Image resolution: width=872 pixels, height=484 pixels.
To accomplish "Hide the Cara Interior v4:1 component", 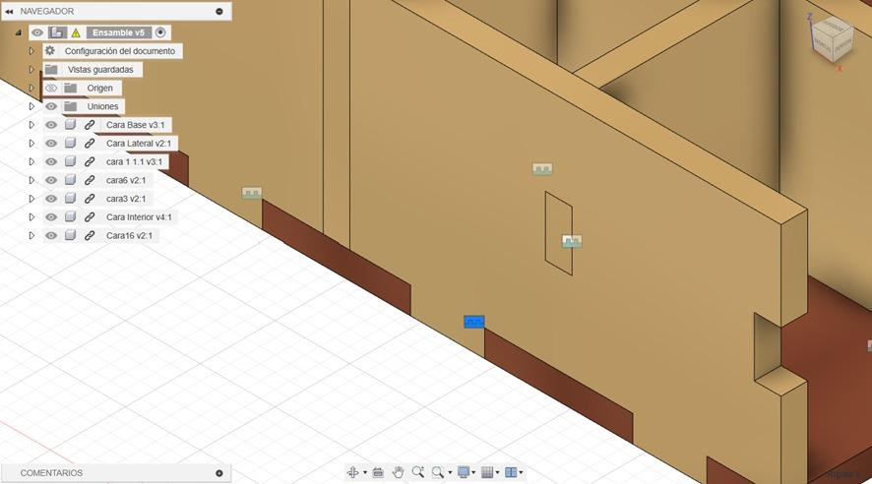I will pos(51,217).
